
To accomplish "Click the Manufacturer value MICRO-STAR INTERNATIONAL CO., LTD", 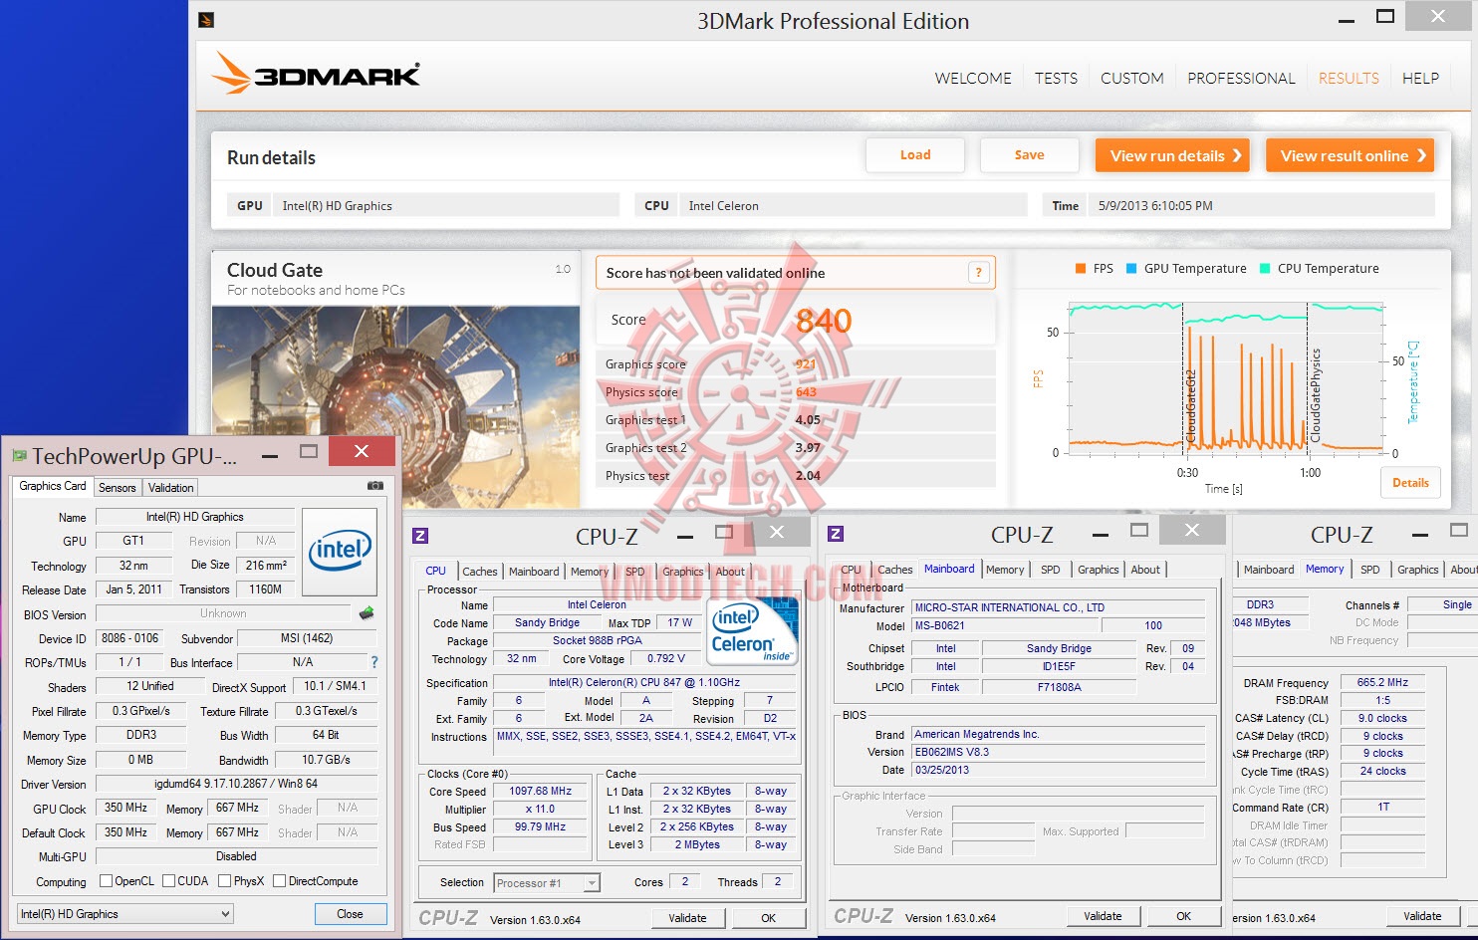I will point(1059,607).
